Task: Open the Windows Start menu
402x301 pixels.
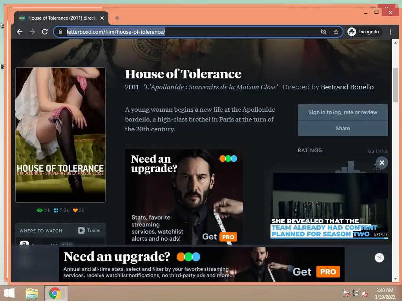Action: coord(9,293)
